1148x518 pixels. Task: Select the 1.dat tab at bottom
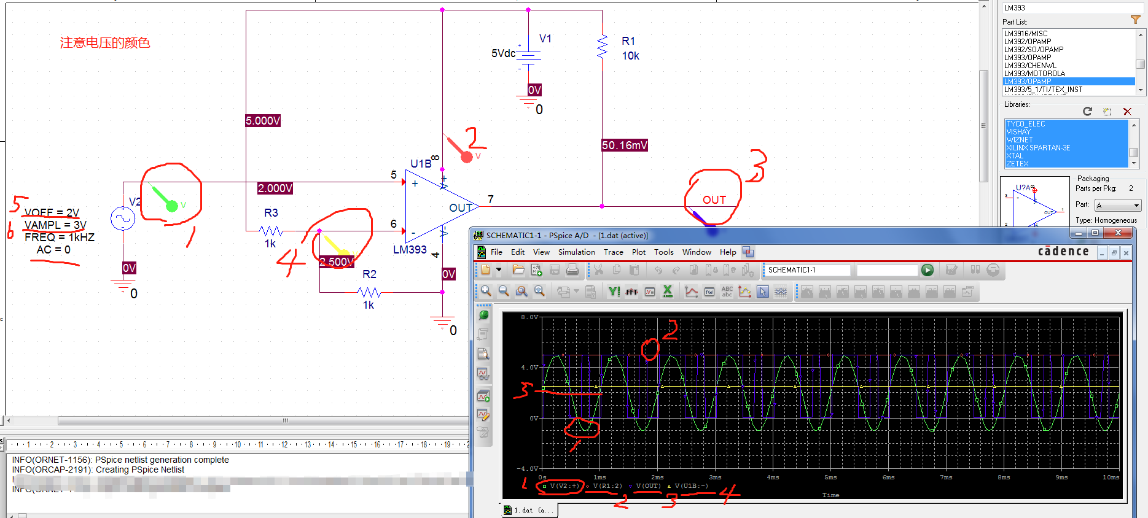(528, 510)
